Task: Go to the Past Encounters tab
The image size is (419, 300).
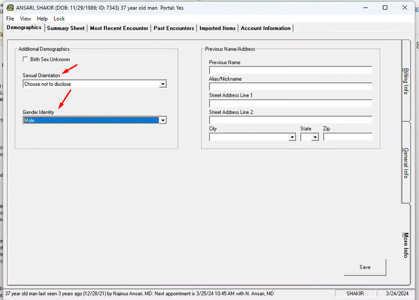Action: pyautogui.click(x=174, y=28)
